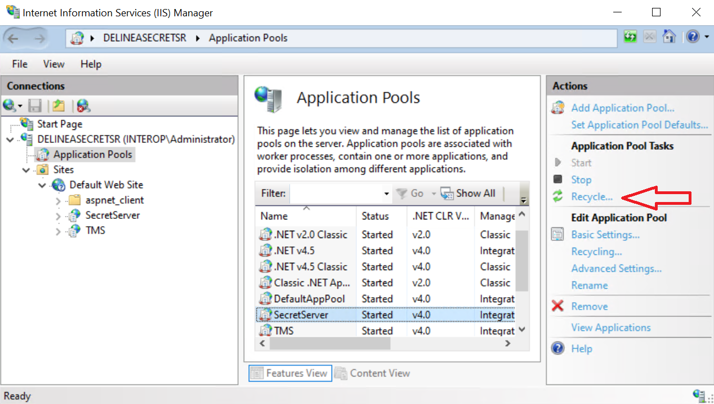Image resolution: width=714 pixels, height=404 pixels.
Task: Collapse the Sites tree node
Action: (x=26, y=169)
